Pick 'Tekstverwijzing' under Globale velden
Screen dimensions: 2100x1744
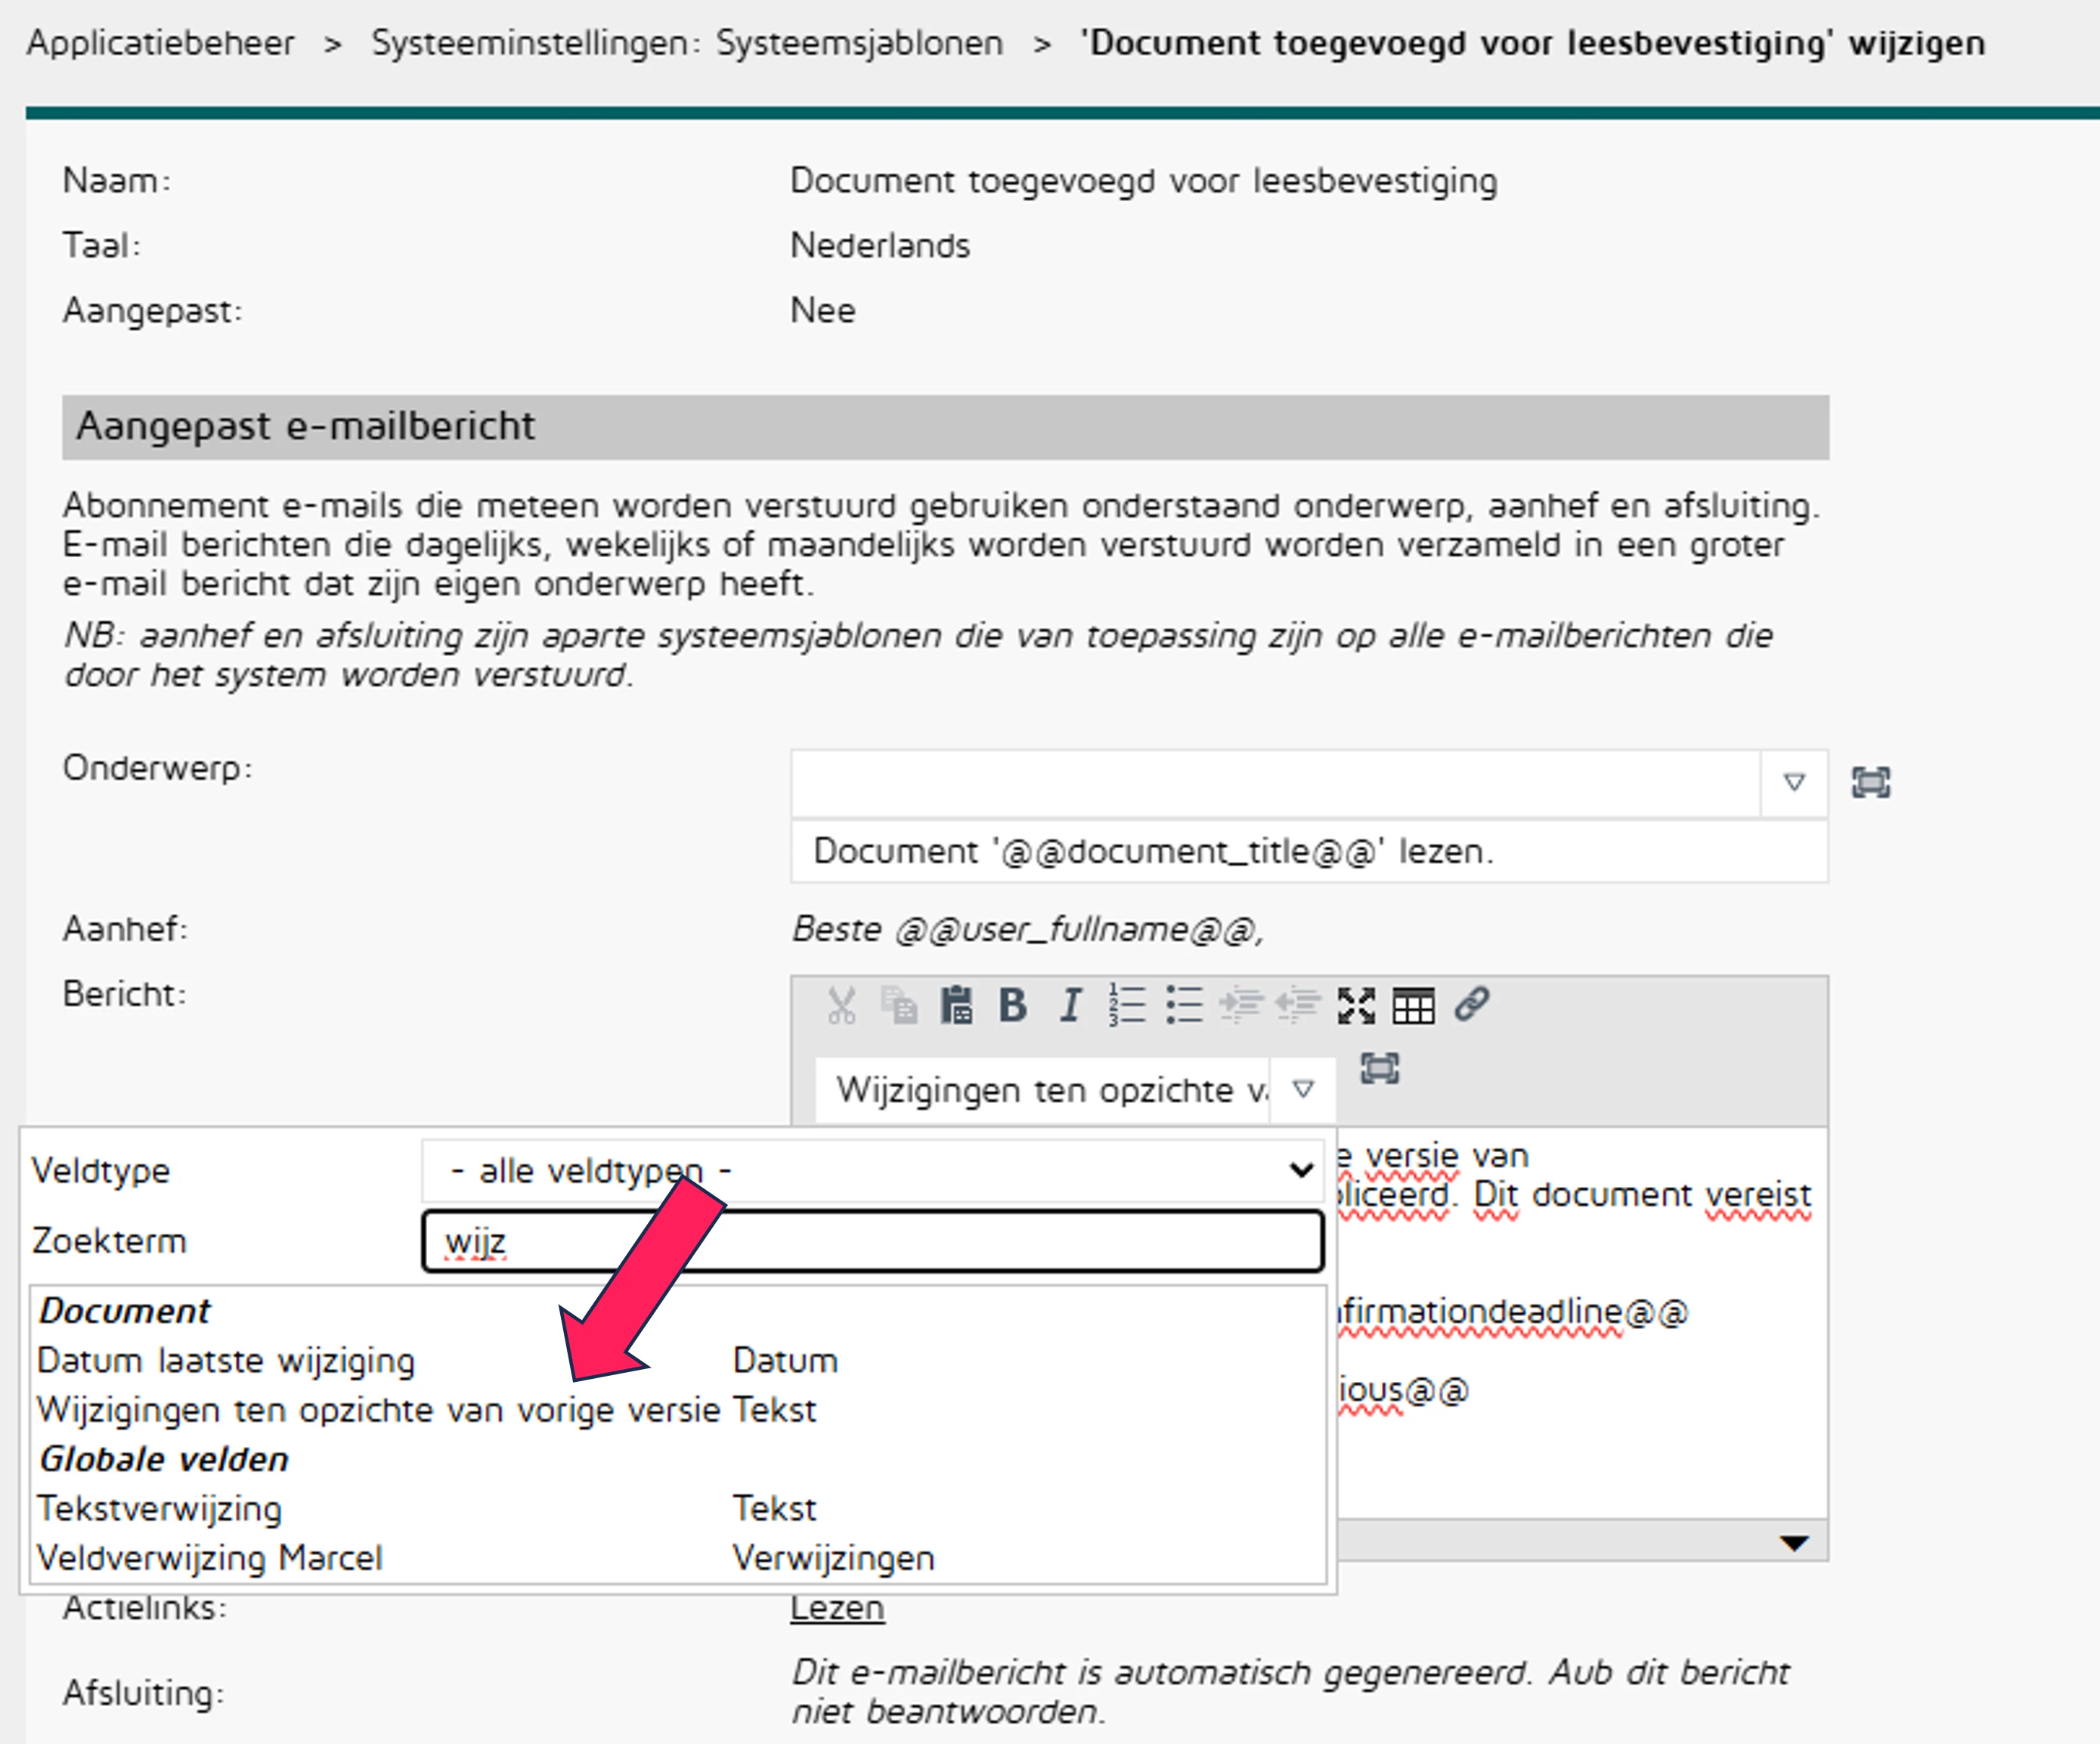pos(160,1508)
